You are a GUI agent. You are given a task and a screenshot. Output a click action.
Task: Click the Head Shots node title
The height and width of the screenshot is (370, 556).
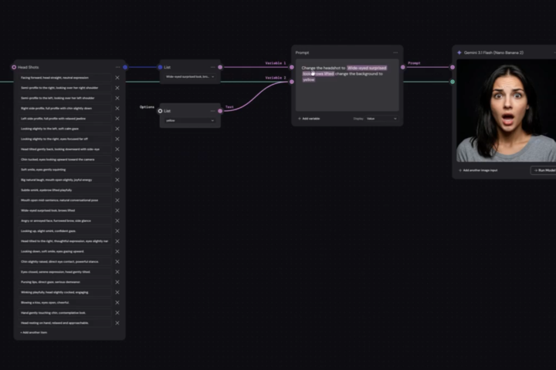[29, 67]
